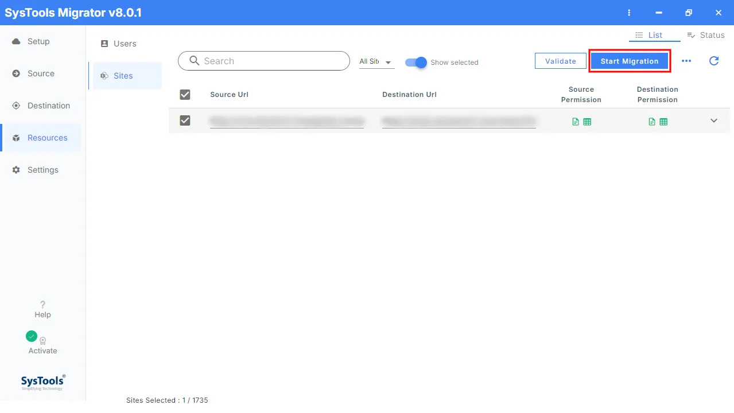The height and width of the screenshot is (413, 734).
Task: Toggle the Show selected switch
Action: click(x=416, y=63)
